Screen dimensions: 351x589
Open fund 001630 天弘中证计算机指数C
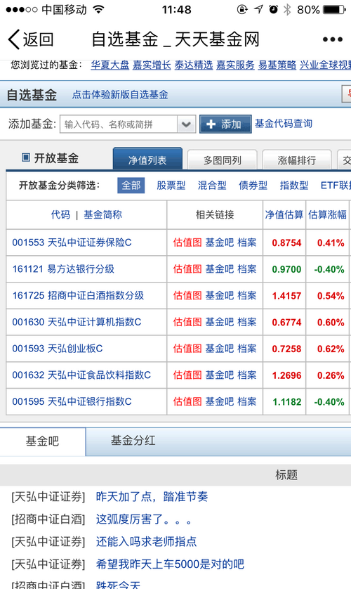click(x=77, y=322)
